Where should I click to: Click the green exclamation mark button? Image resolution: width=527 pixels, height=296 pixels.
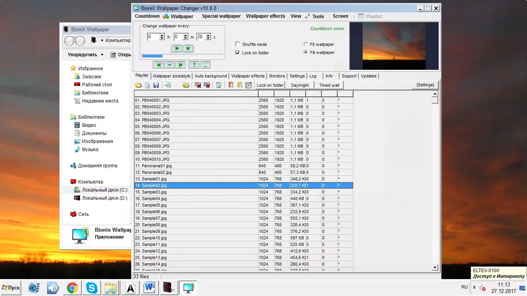click(x=194, y=65)
